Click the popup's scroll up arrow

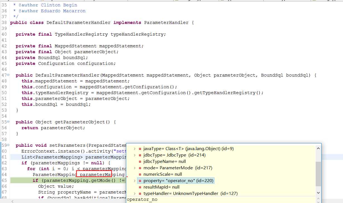[318, 149]
